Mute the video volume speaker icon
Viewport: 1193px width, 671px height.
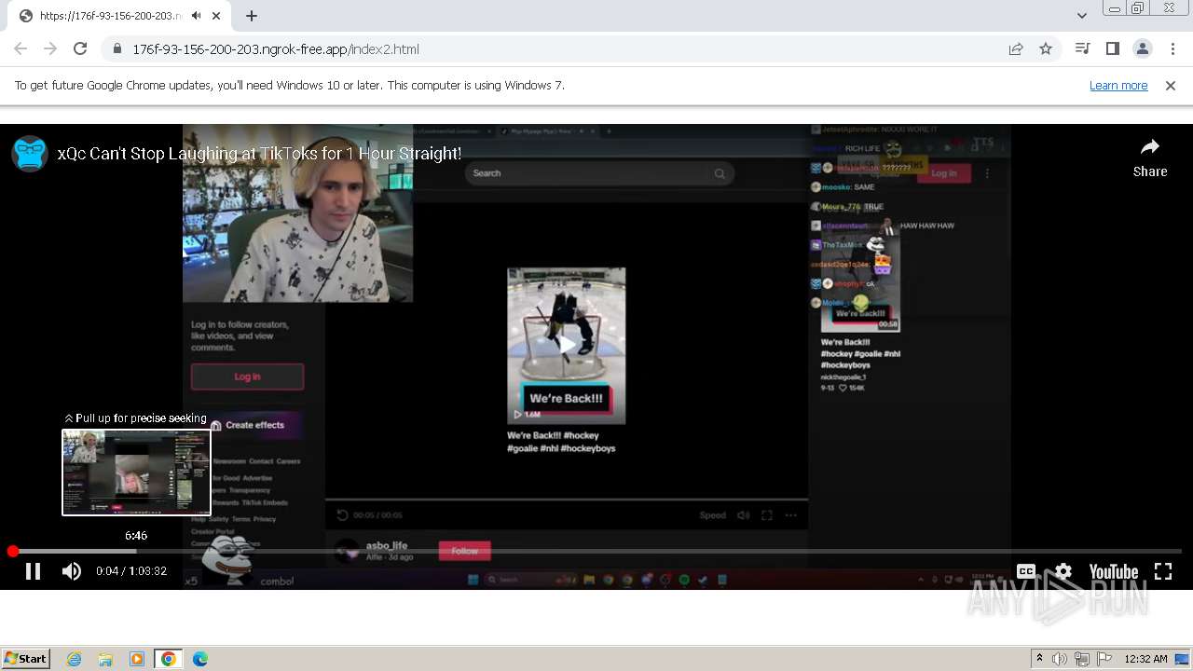click(72, 571)
